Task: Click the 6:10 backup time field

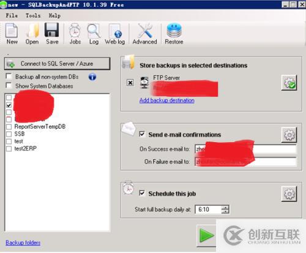Action: tap(208, 210)
